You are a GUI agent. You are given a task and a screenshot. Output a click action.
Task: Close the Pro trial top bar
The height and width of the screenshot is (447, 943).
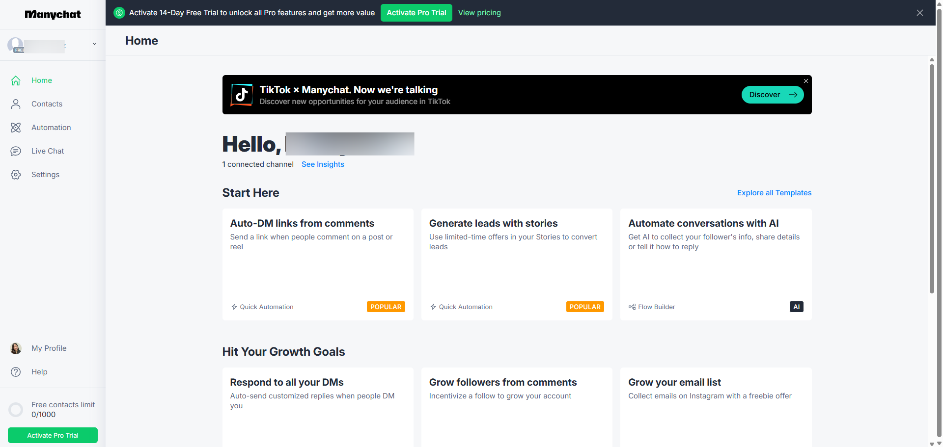pos(920,13)
